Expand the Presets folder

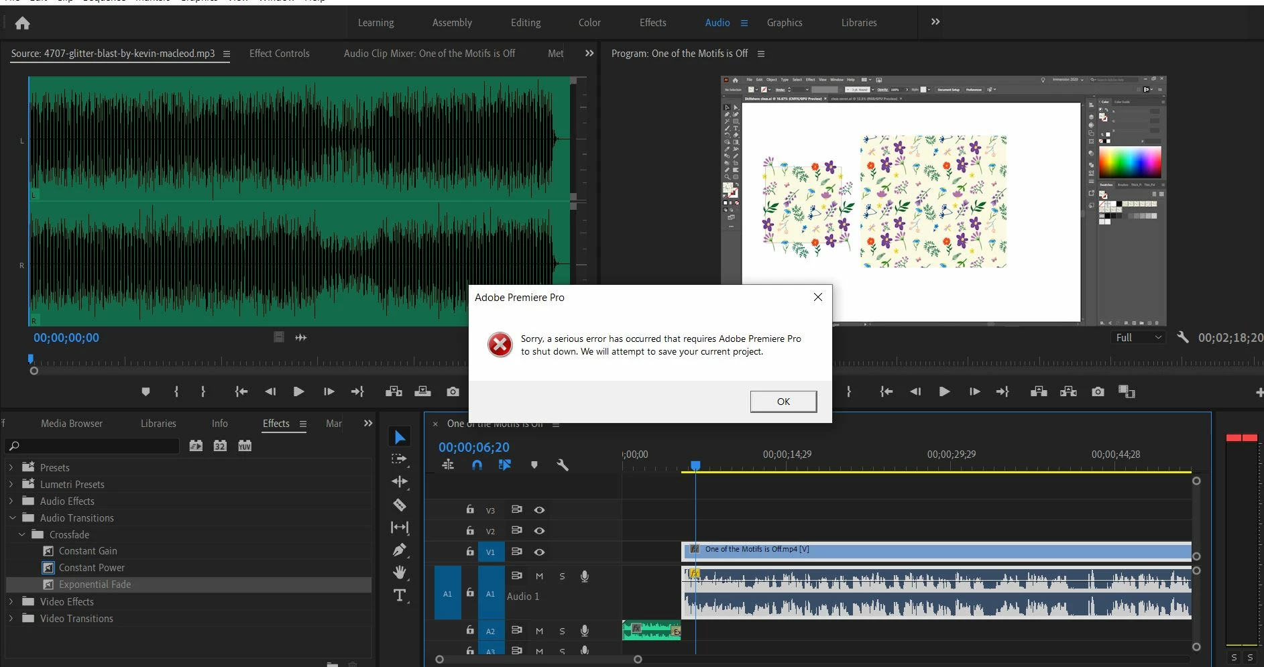pos(11,467)
